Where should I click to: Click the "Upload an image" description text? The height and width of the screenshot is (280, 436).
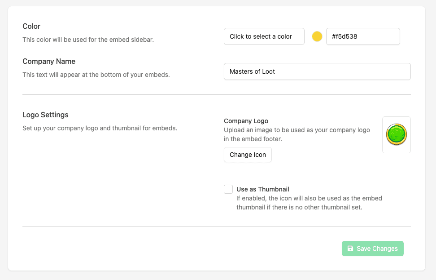point(296,134)
